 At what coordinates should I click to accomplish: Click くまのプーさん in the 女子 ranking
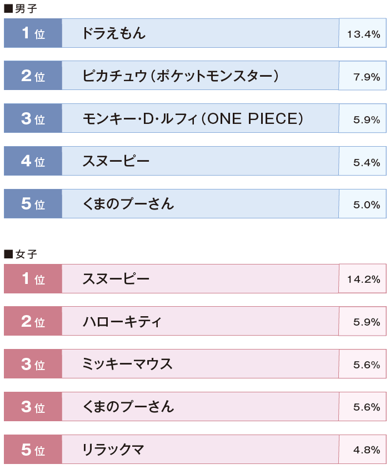[x=200, y=407]
